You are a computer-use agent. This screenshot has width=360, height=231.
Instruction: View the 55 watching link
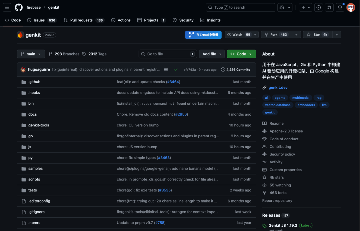[x=277, y=185]
